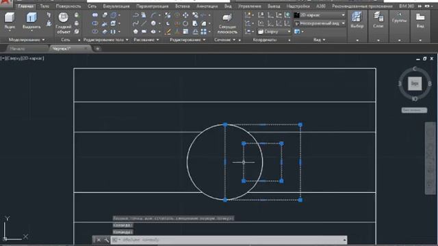
Task: Select the Rotate tool in Редактирование panel
Action: point(185,23)
